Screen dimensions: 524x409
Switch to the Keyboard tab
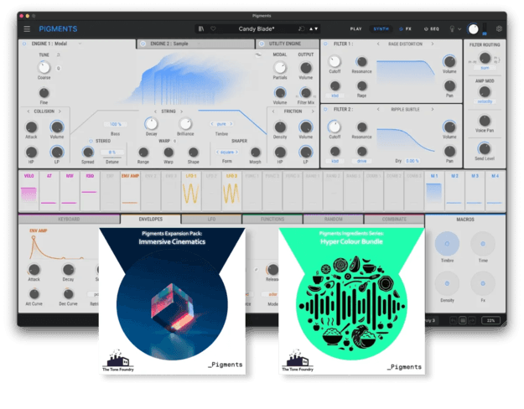(x=69, y=220)
